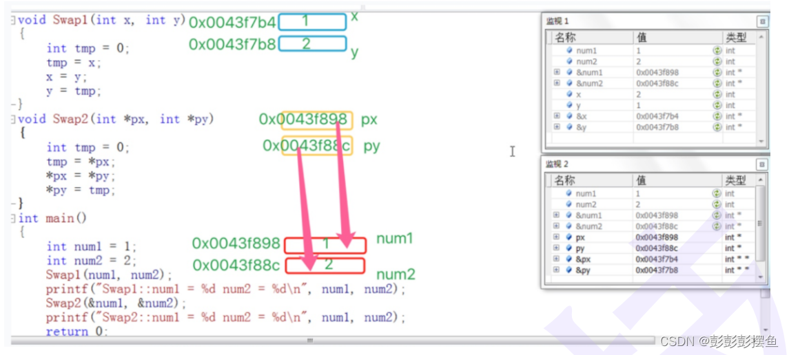Click the refresh icon on the num1 row in 监视 2

717,193
